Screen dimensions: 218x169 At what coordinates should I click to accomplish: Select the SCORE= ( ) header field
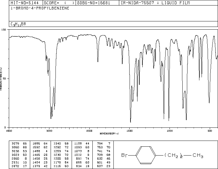pyautogui.click(x=59, y=3)
